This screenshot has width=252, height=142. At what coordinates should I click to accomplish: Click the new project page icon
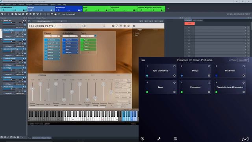(12, 14)
